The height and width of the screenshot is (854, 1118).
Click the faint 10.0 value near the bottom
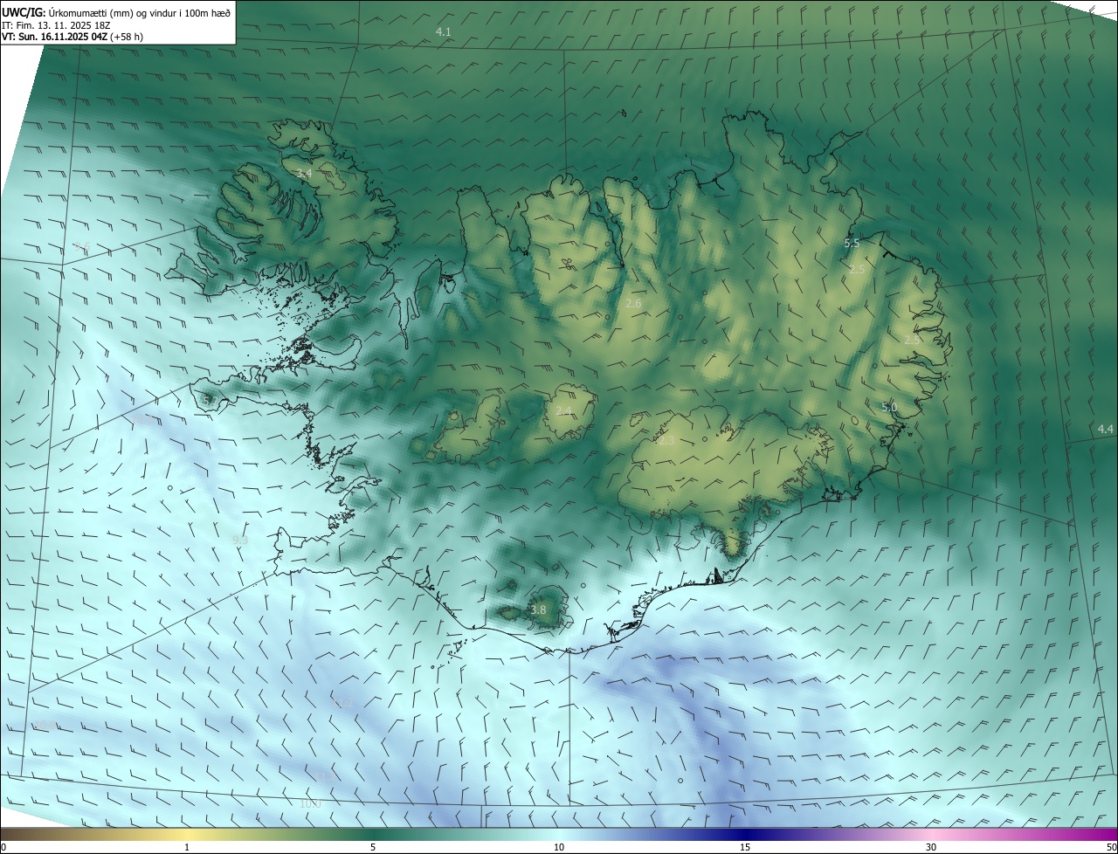pyautogui.click(x=310, y=803)
